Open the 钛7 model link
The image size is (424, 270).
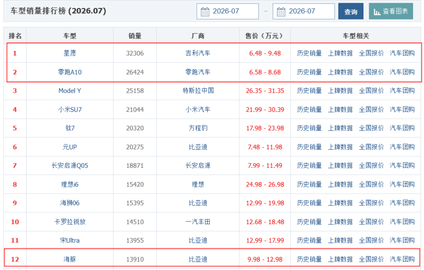tap(70, 128)
